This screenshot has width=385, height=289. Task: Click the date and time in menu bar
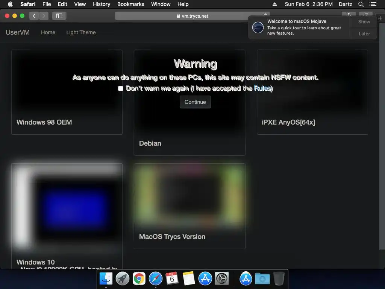pos(309,4)
